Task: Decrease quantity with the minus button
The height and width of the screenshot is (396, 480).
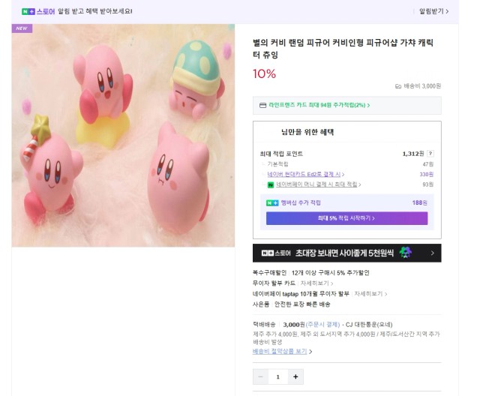Action: click(260, 376)
